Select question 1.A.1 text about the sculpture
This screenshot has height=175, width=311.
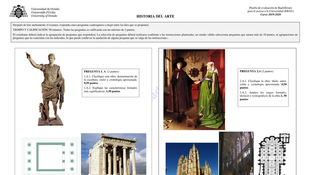click(x=110, y=80)
